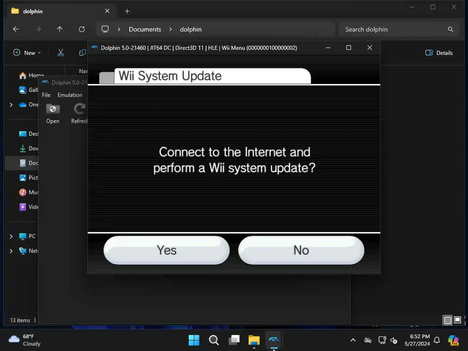The width and height of the screenshot is (468, 351).
Task: Navigate up one folder level
Action: pos(60,29)
